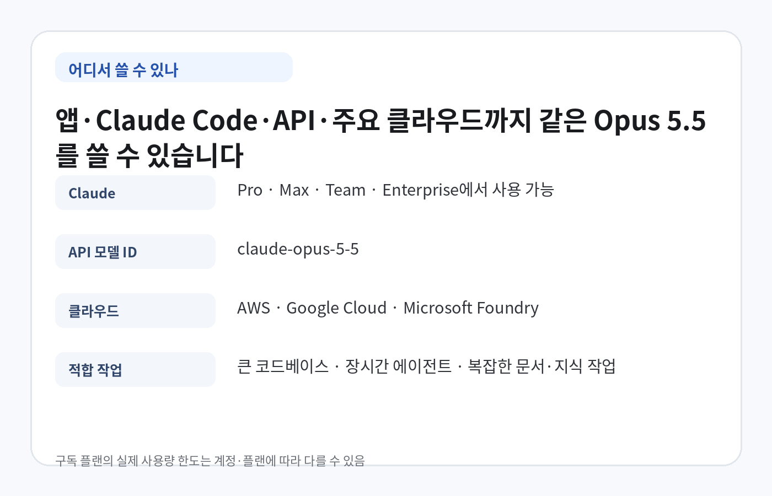Click the 'claude-opus-5-5' model ID value

[x=298, y=249]
